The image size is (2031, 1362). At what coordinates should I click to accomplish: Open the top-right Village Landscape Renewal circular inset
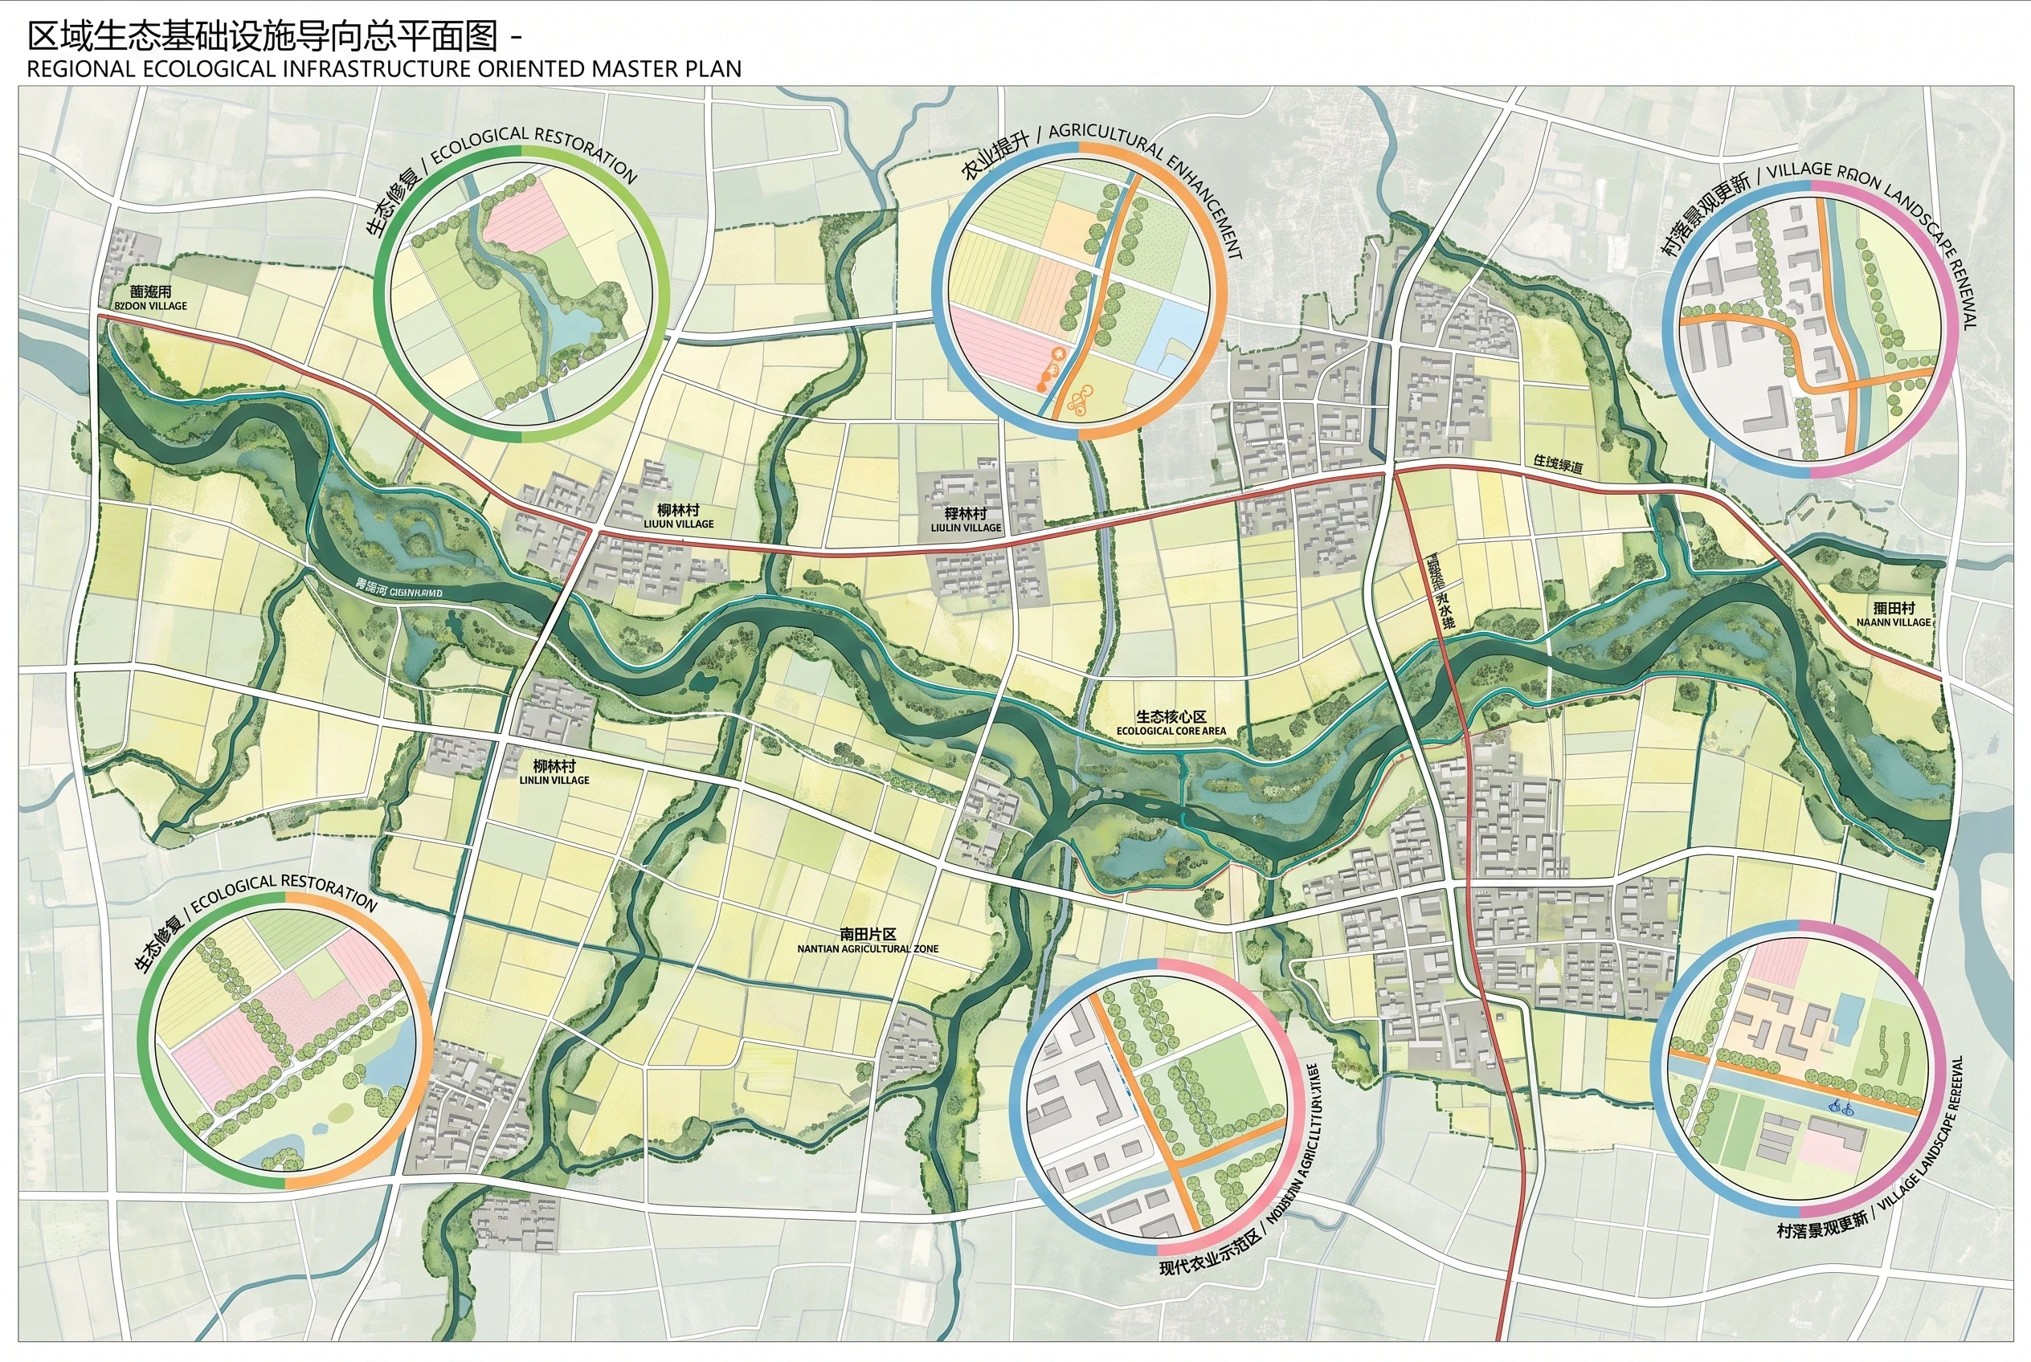[x=1811, y=328]
